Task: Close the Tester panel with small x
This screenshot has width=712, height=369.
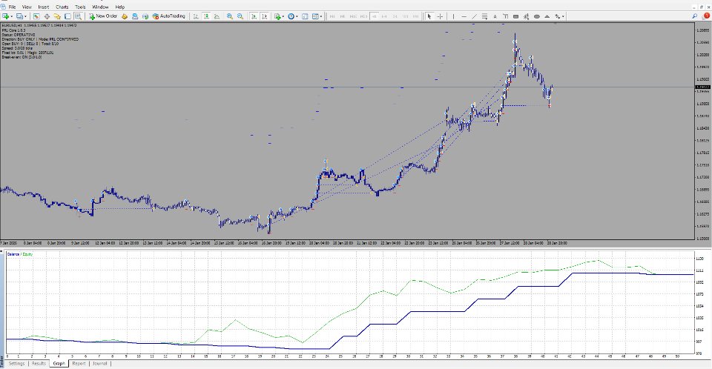Action: click(1, 250)
